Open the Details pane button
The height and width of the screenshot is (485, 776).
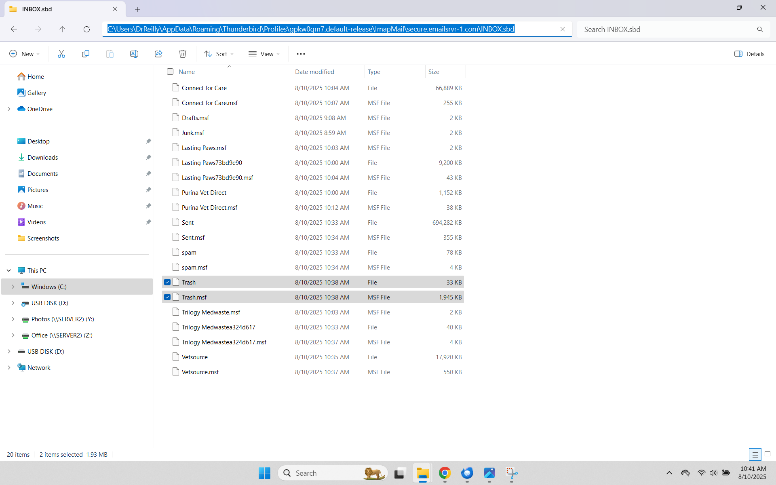click(749, 54)
